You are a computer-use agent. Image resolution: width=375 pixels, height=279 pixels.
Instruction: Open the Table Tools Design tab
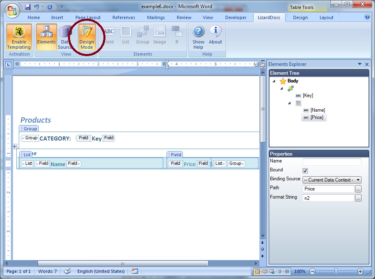[300, 17]
